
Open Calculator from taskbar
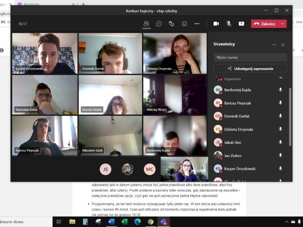[85, 222]
